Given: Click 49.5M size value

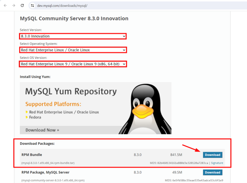Looking at the screenshot, I should click(177, 172).
